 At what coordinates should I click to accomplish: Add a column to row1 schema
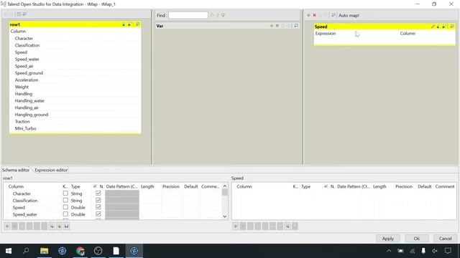7,226
